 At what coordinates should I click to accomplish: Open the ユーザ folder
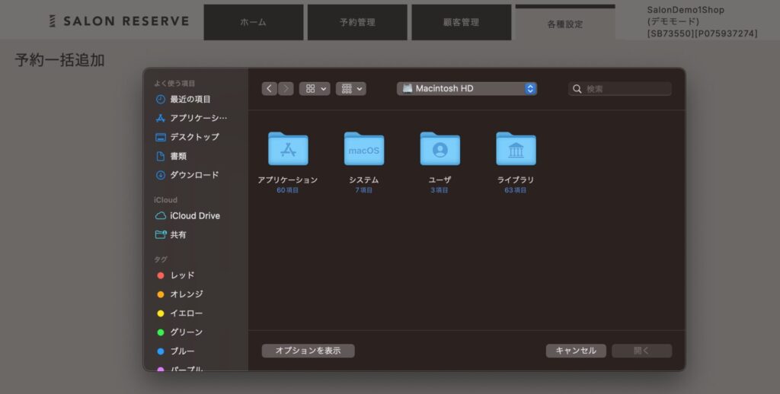440,149
